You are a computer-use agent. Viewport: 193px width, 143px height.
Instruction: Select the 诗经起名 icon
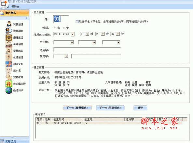[9, 44]
